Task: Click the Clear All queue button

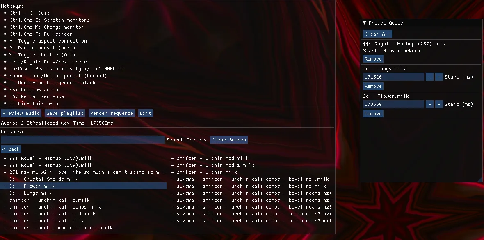Action: click(x=377, y=34)
